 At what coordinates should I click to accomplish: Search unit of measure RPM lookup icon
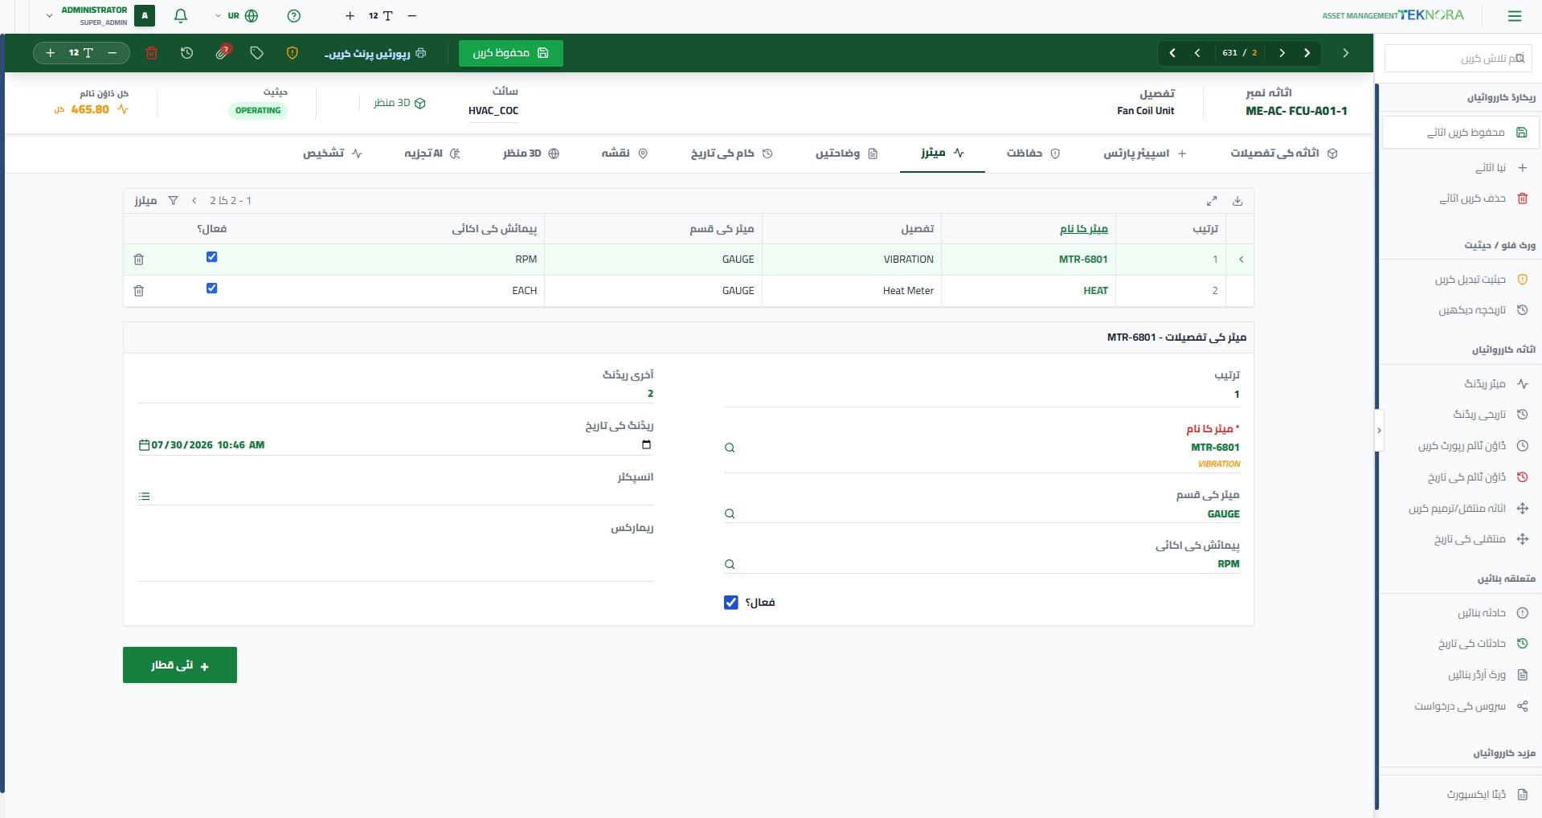point(730,564)
